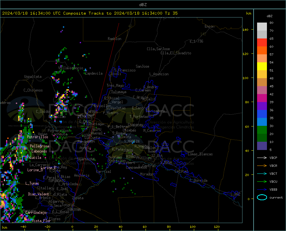
Task: Click the Chapanay map label
Action: (x=135, y=125)
